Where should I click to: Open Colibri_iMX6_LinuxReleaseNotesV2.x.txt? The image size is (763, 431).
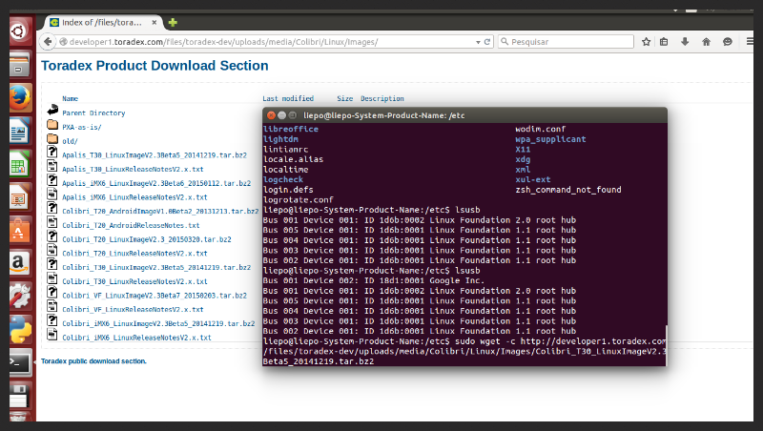pyautogui.click(x=136, y=338)
